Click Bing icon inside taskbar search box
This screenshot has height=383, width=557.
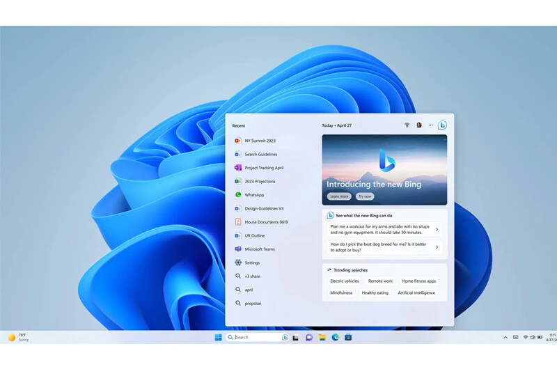(285, 337)
